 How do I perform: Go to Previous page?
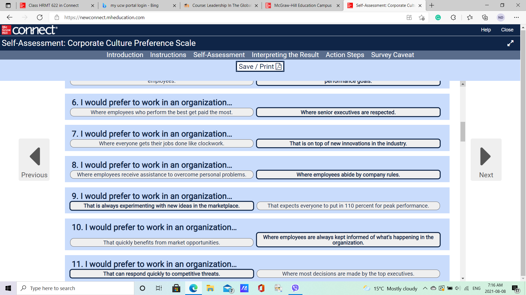tap(34, 160)
